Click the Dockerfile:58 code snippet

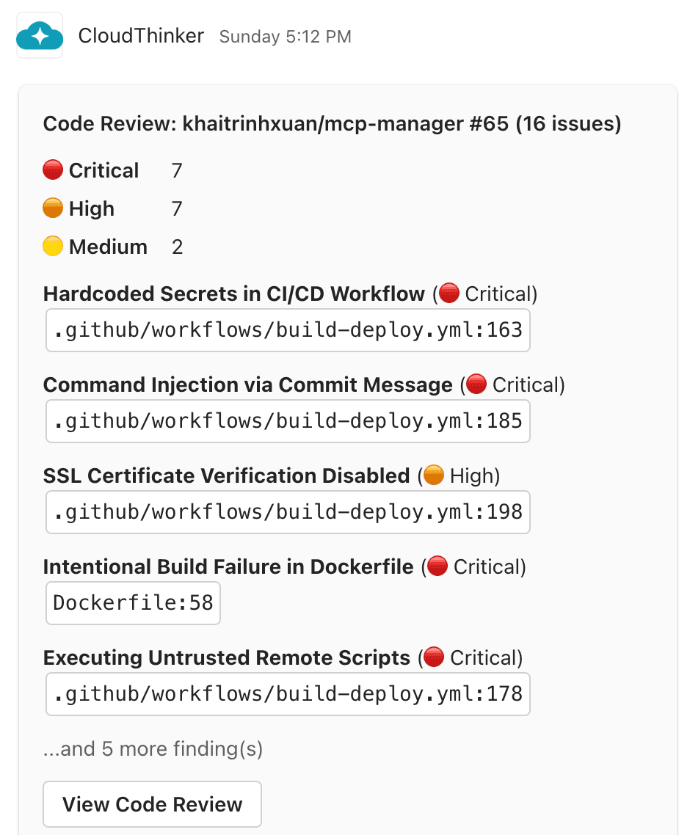132,602
